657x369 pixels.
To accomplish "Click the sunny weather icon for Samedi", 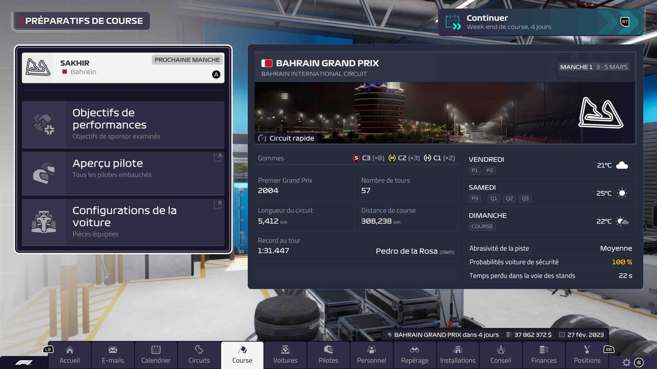I will point(622,193).
